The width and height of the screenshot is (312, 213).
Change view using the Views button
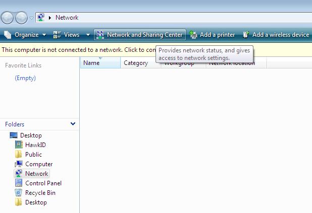click(x=72, y=35)
